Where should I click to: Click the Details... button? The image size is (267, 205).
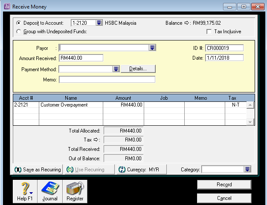[138, 69]
